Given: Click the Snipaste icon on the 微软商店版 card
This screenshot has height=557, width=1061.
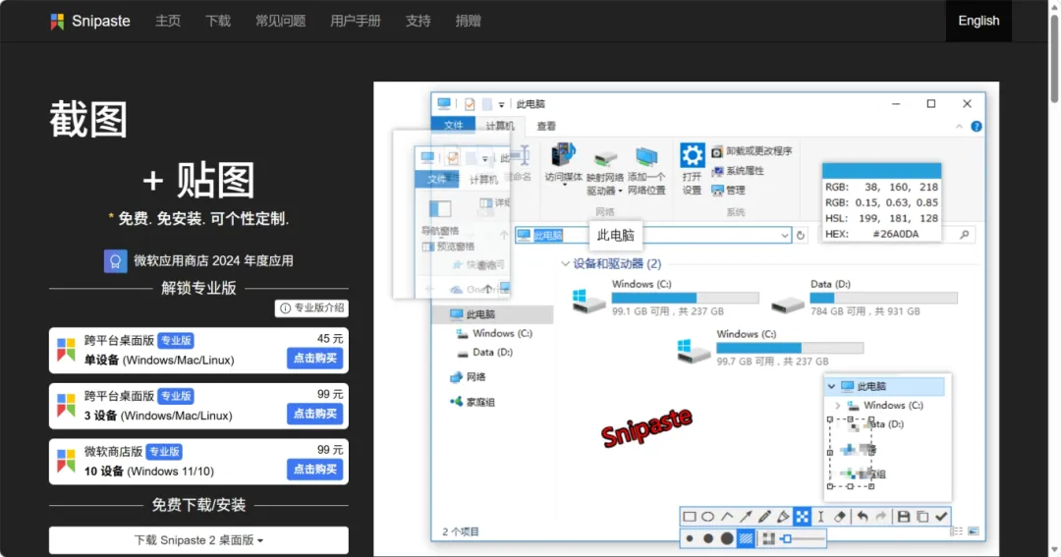Looking at the screenshot, I should point(66,461).
